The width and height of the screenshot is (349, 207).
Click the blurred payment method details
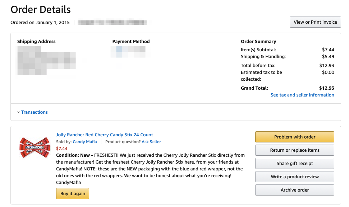click(x=128, y=52)
